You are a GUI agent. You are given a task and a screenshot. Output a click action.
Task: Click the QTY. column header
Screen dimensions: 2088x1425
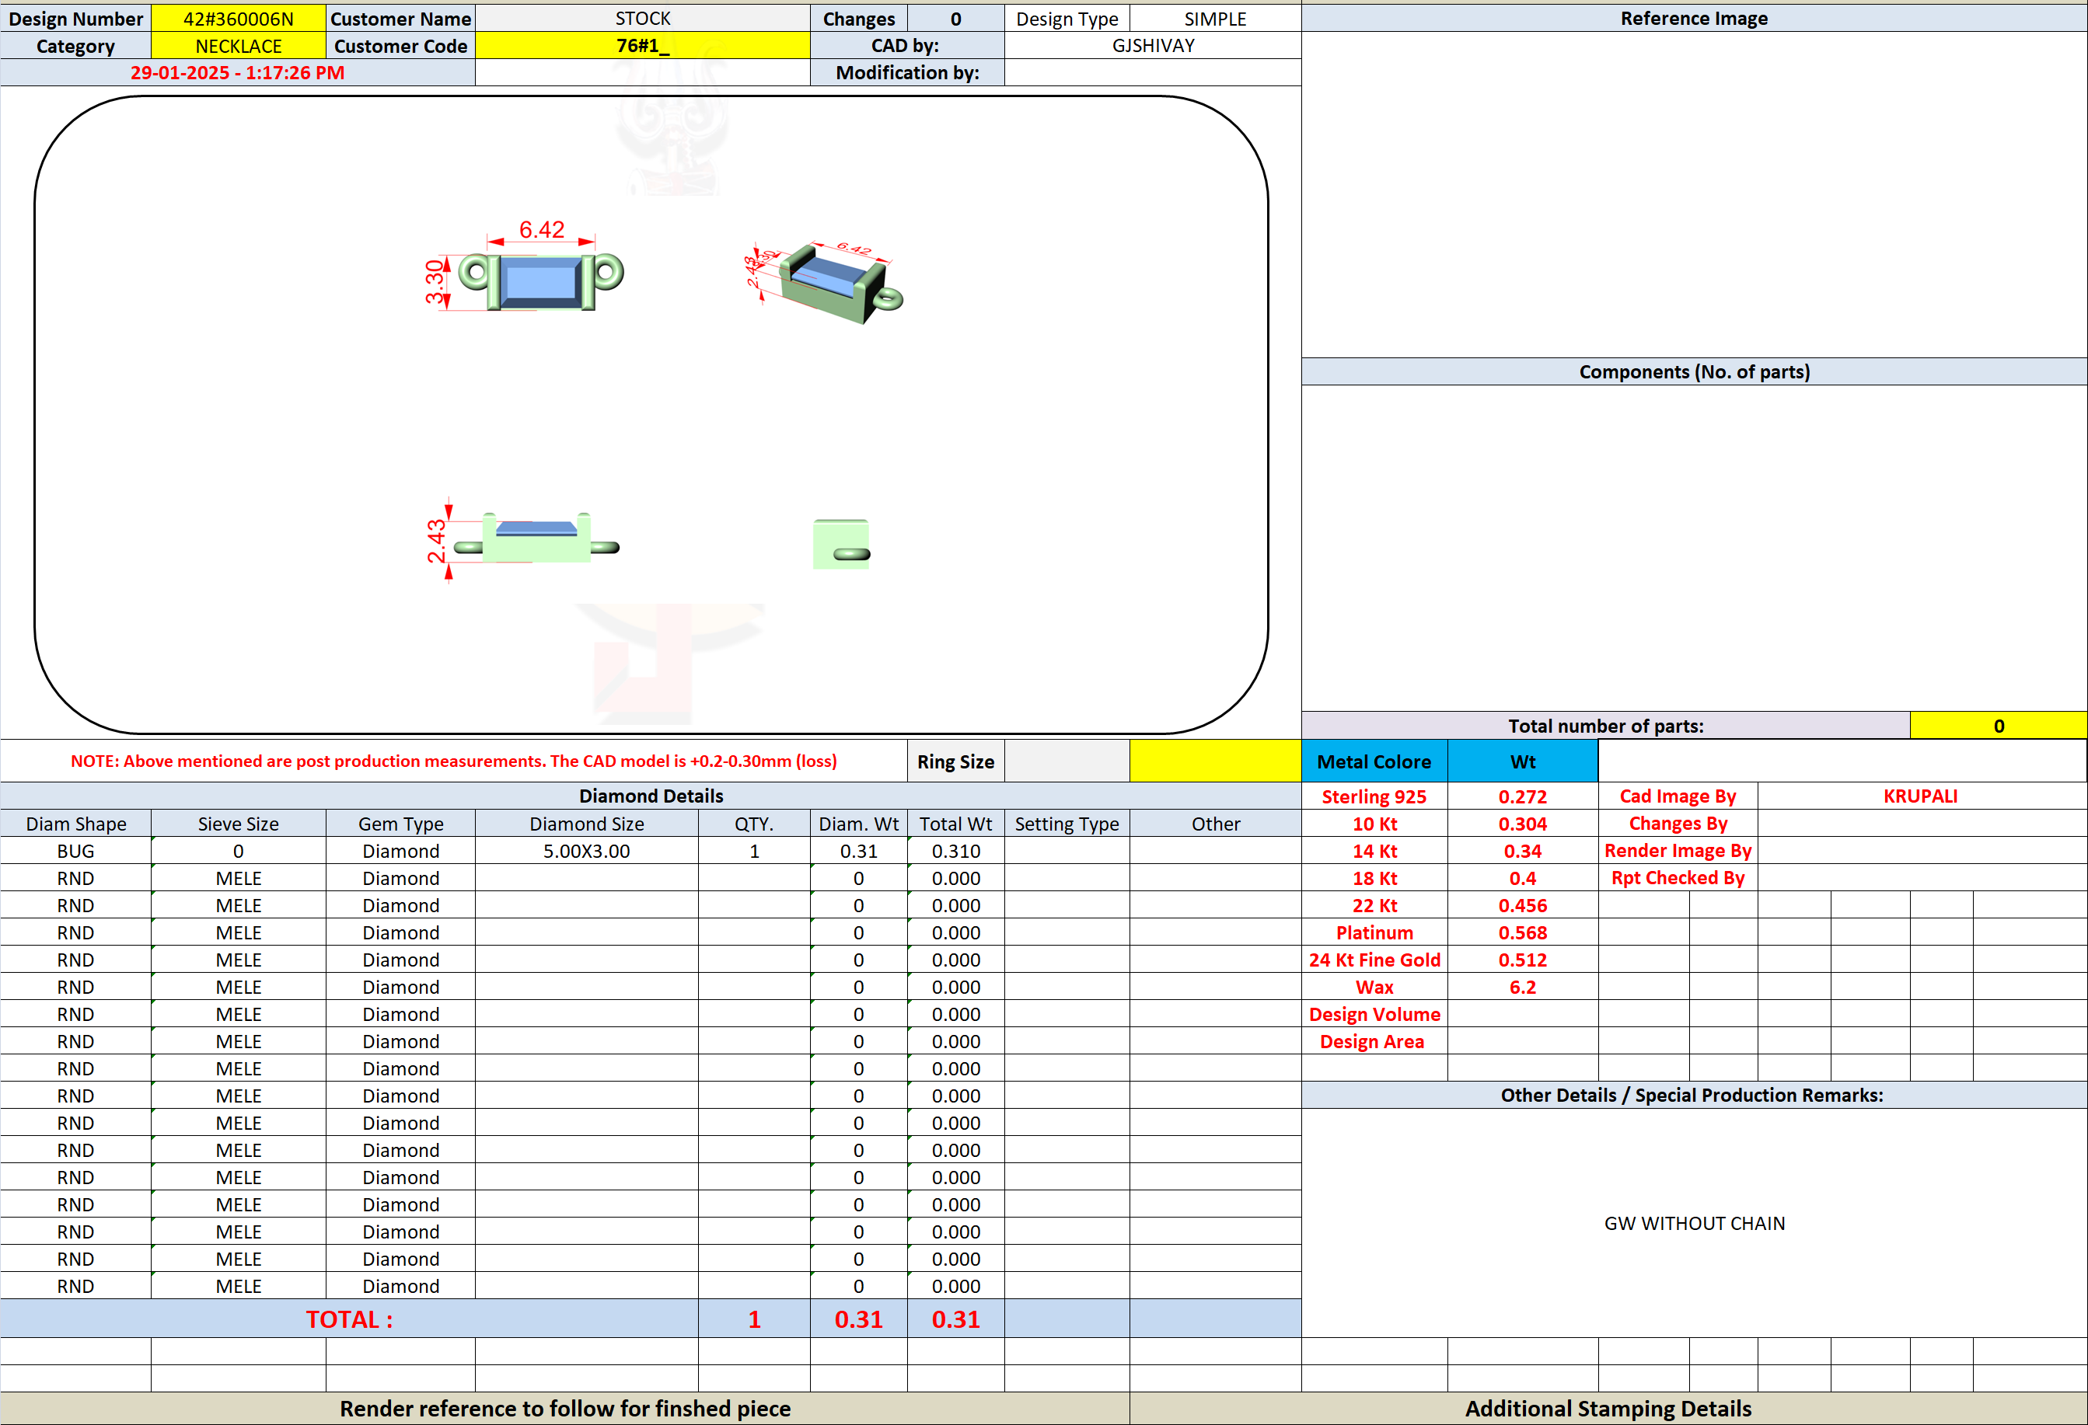coord(755,824)
